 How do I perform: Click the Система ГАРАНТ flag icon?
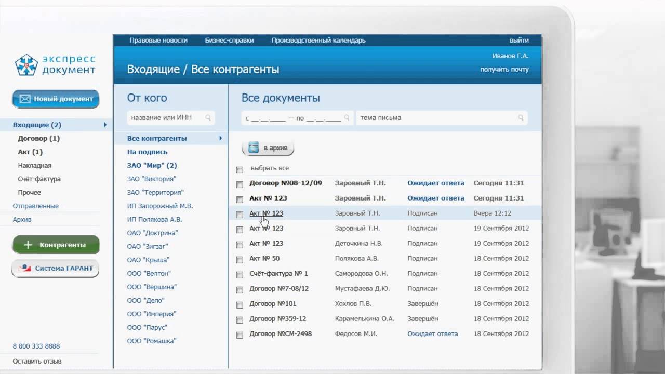(24, 269)
